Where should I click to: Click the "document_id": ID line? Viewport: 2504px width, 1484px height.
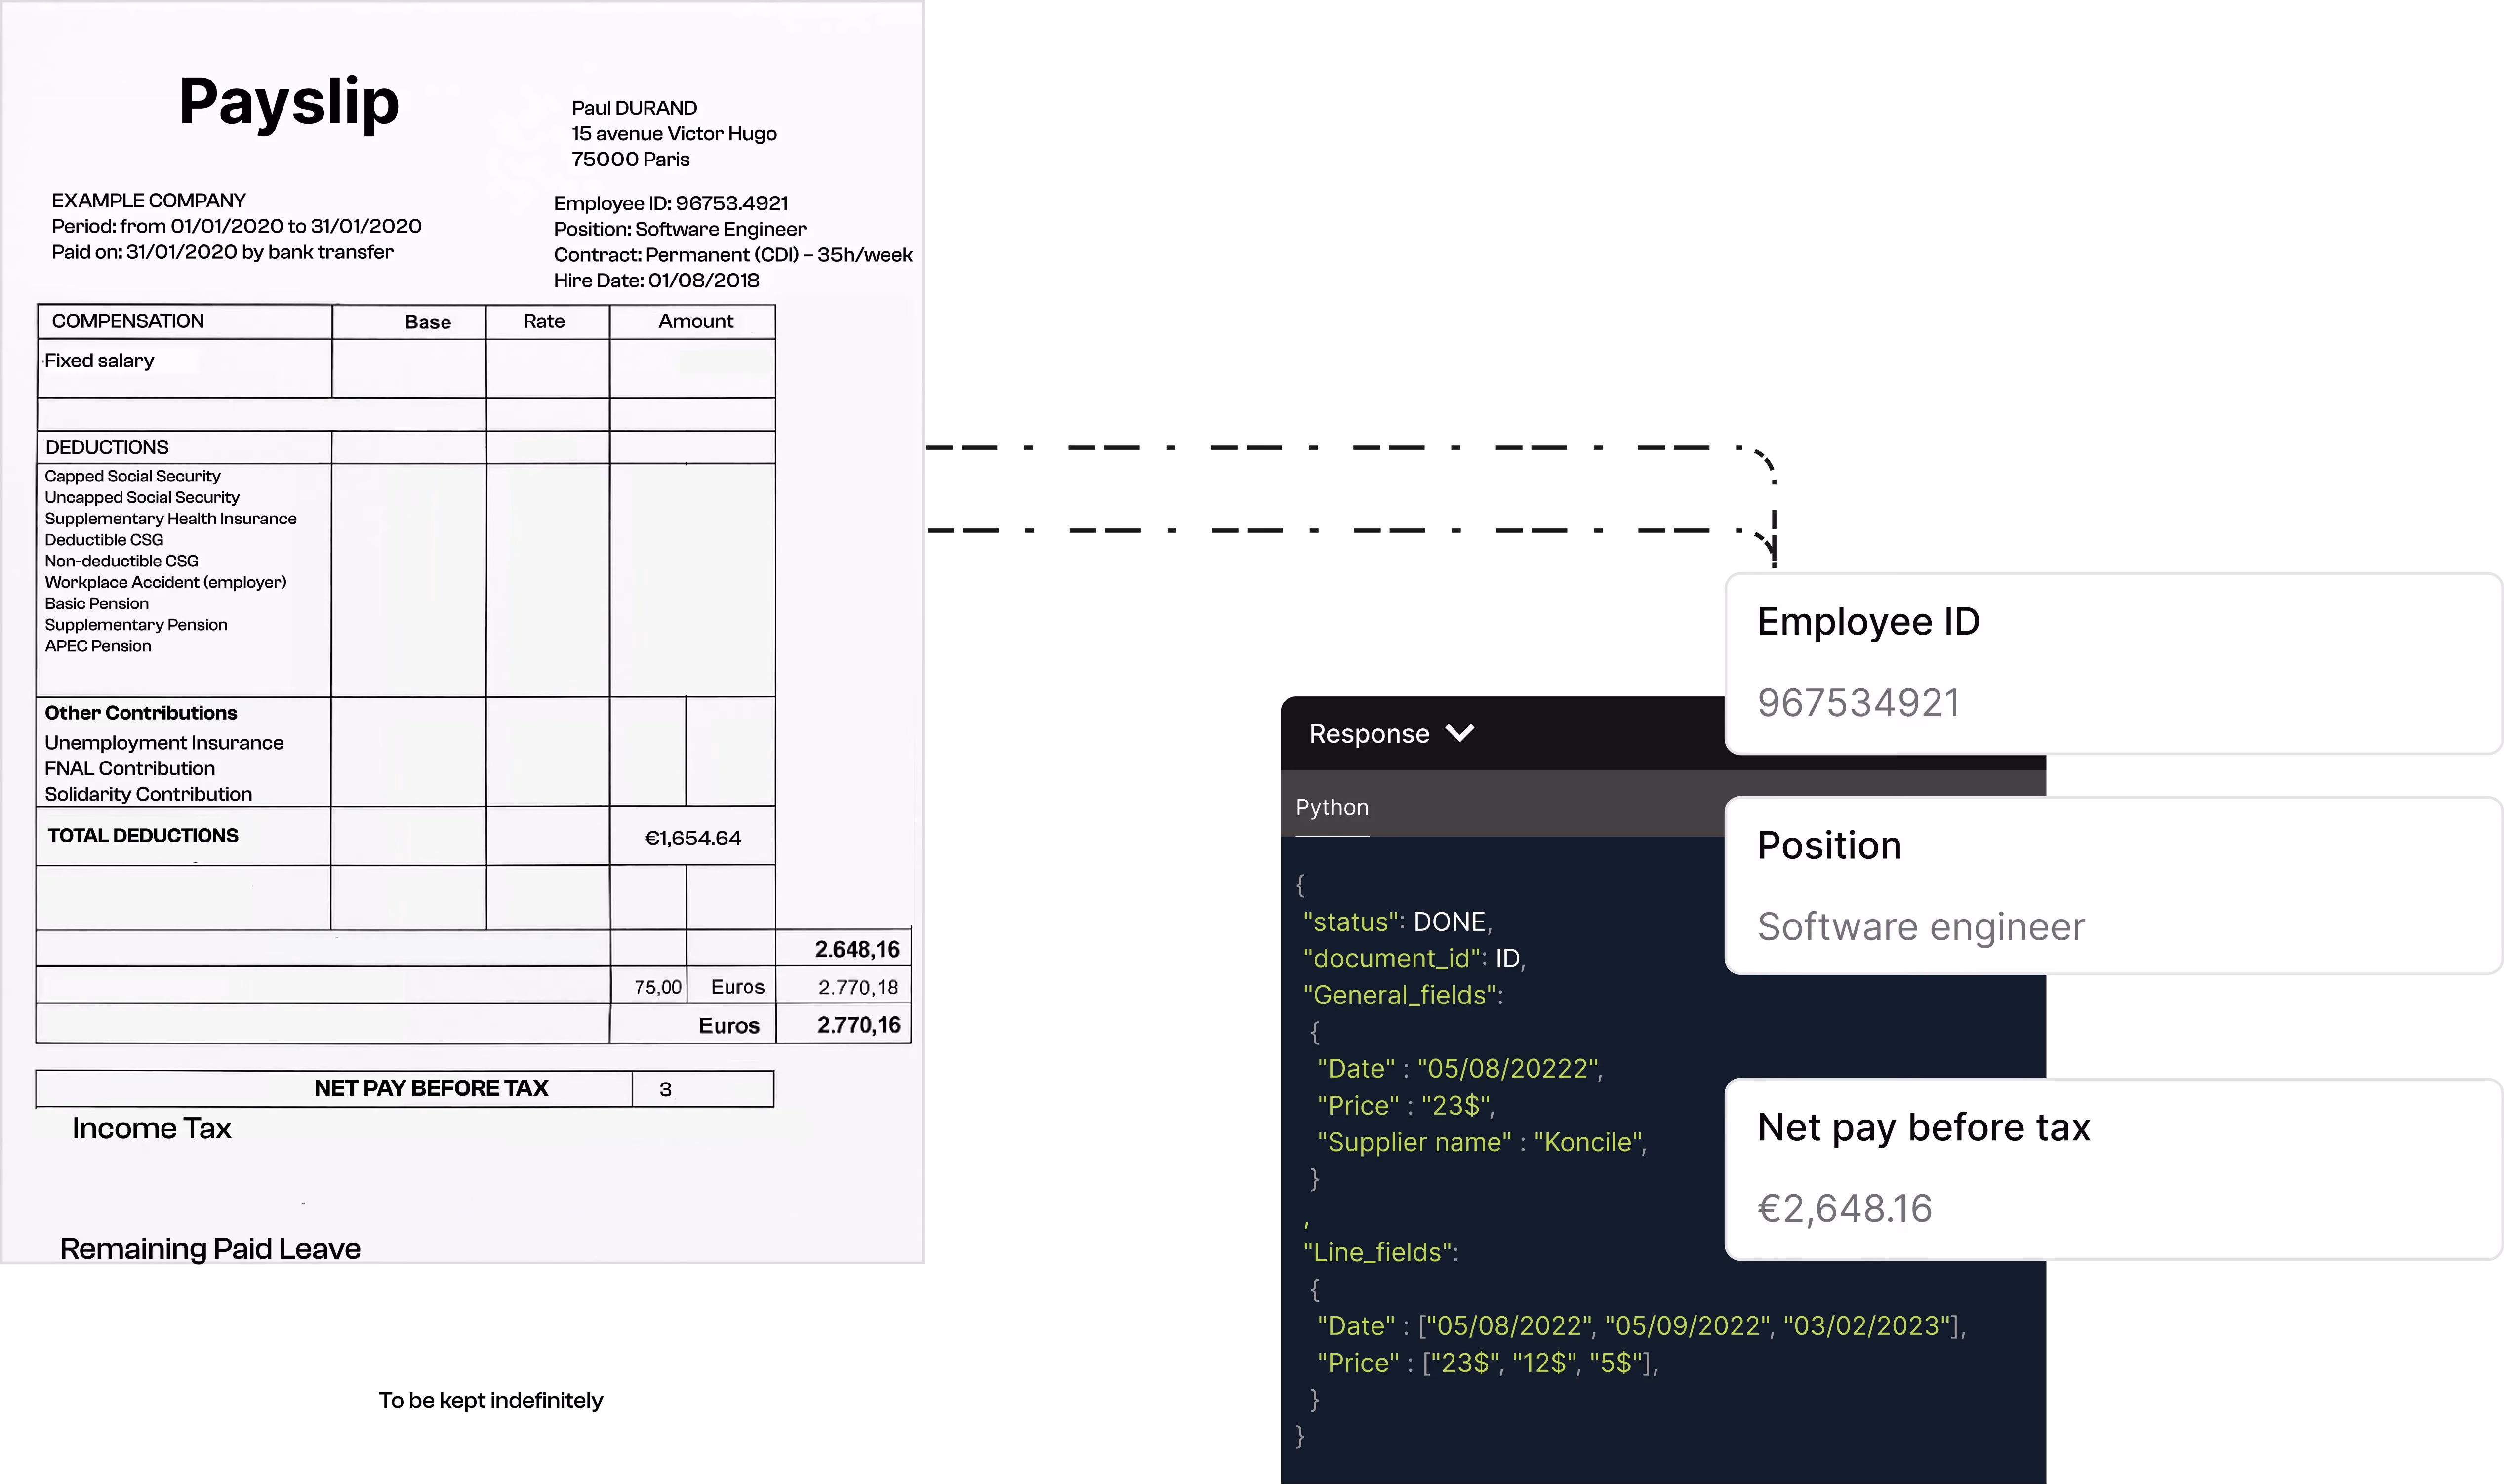pos(1414,958)
